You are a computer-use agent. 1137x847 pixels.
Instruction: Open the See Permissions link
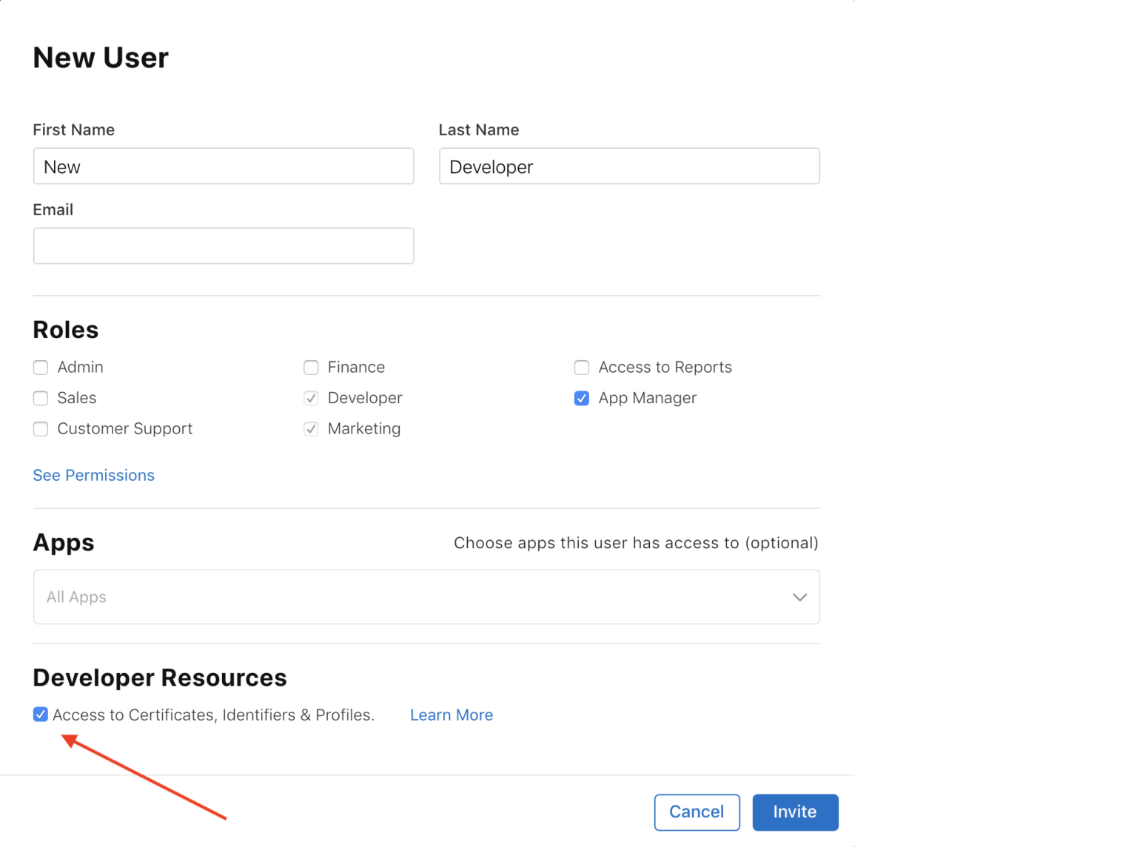94,475
